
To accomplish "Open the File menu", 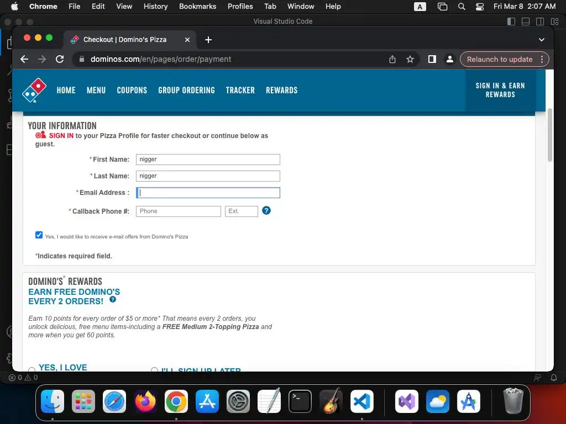I will coord(75,7).
